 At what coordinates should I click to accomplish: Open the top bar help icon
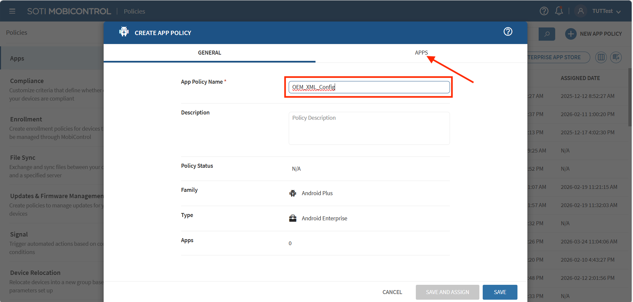point(544,11)
